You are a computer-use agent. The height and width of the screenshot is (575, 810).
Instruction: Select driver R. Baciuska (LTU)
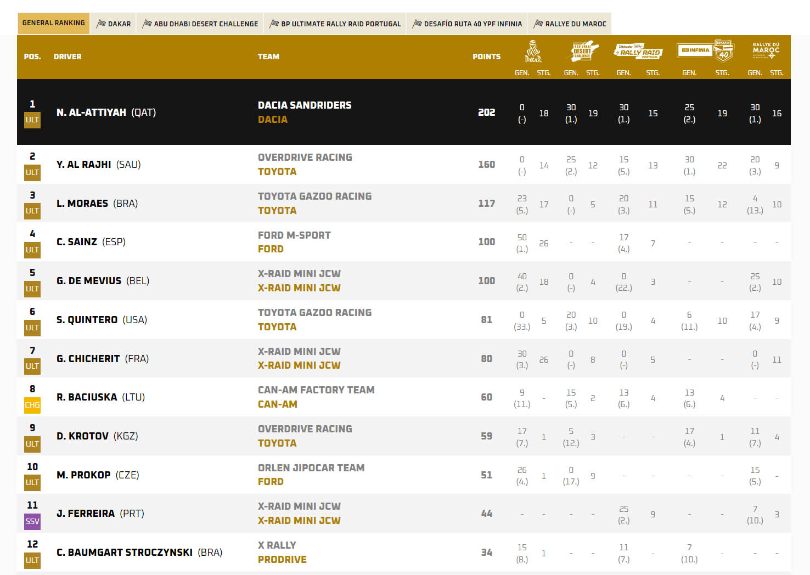[100, 397]
